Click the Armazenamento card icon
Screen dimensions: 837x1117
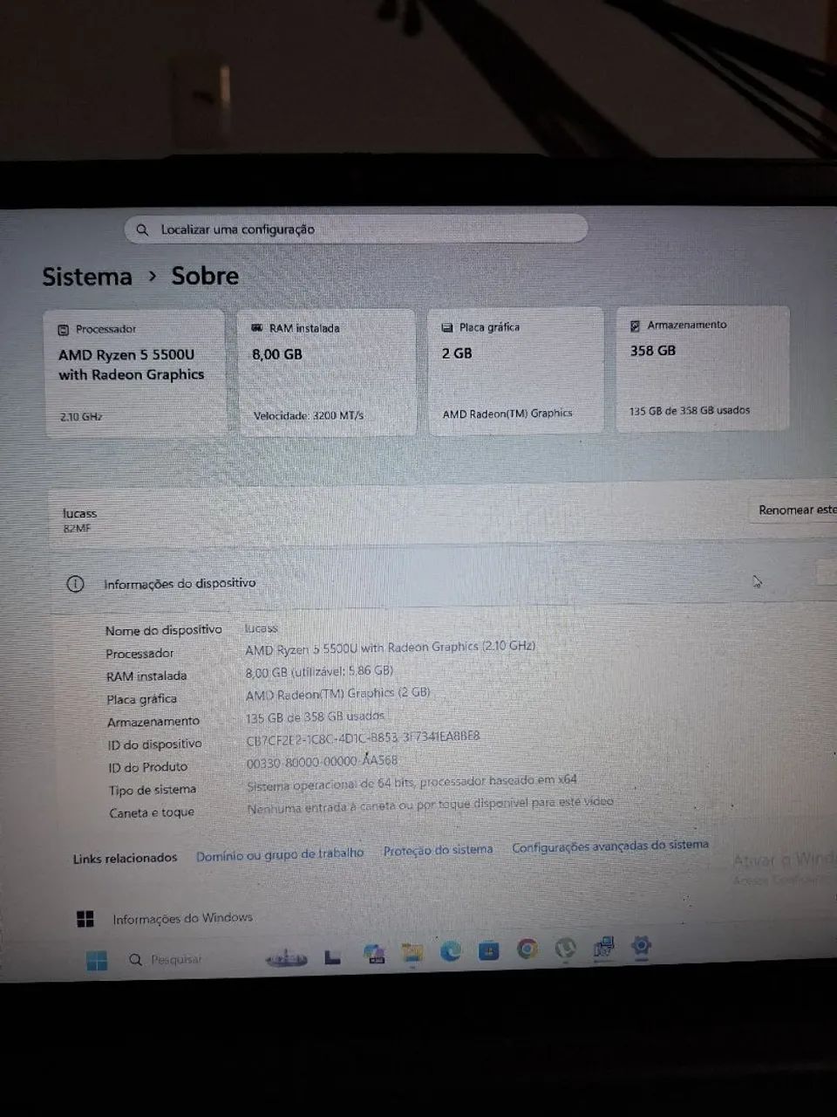point(636,326)
